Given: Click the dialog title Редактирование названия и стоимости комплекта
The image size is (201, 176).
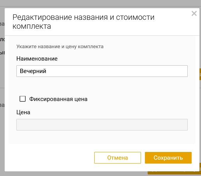Looking at the screenshot, I should pyautogui.click(x=83, y=22).
